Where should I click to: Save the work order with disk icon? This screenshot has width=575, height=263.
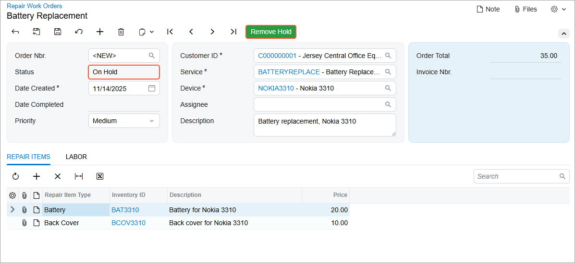[58, 32]
